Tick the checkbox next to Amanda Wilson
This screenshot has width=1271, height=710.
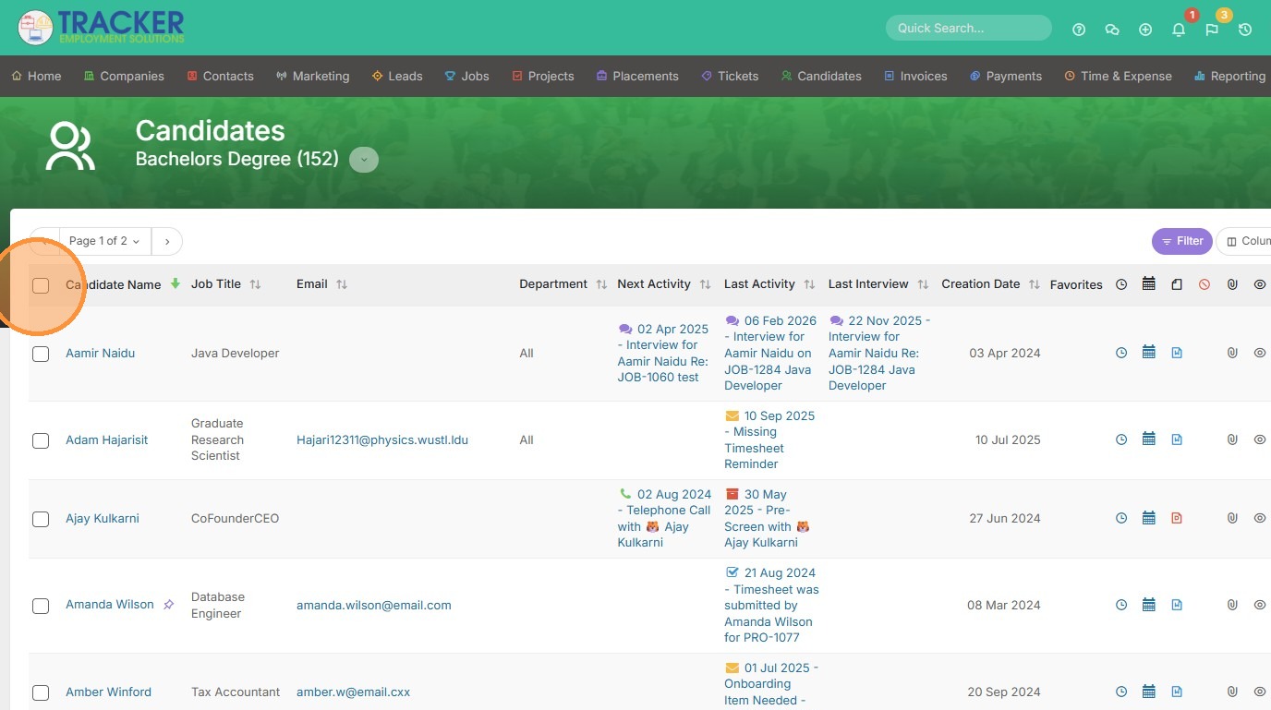click(x=41, y=606)
